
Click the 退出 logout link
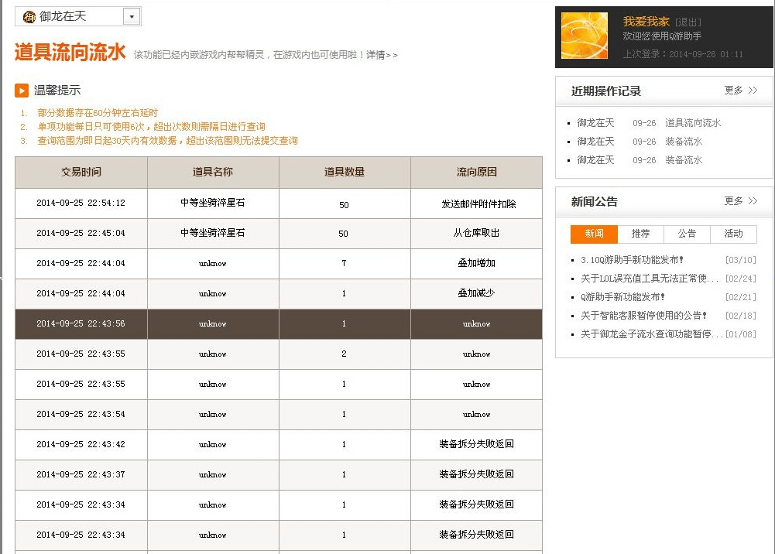click(x=688, y=22)
